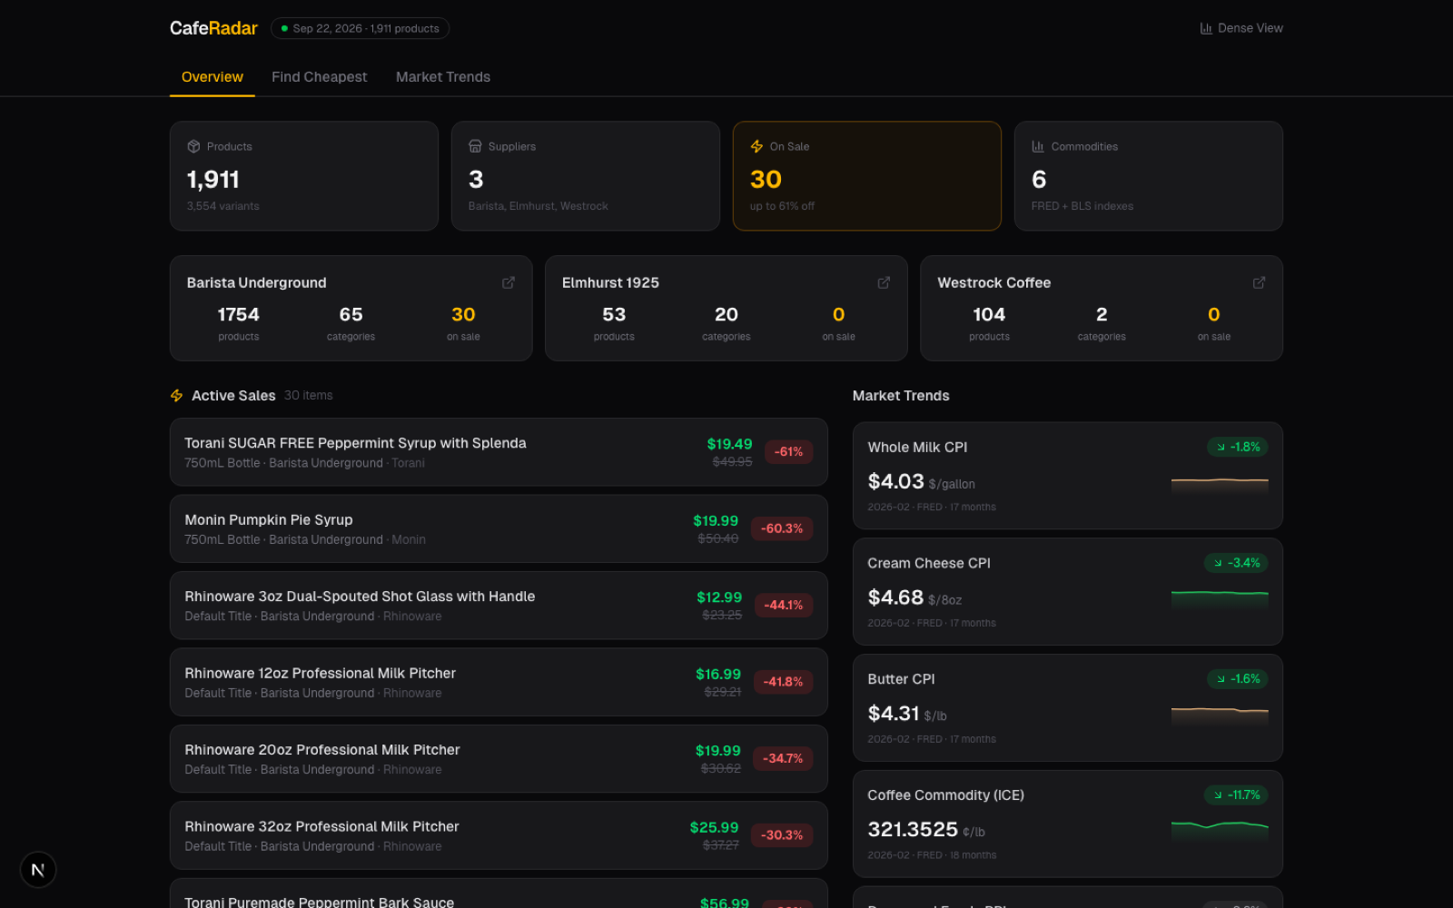Click the down-arrow icon in Cream Cheese badge

[1218, 563]
